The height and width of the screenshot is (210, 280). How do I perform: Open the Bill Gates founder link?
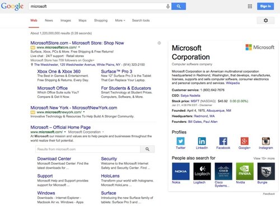[195, 122]
